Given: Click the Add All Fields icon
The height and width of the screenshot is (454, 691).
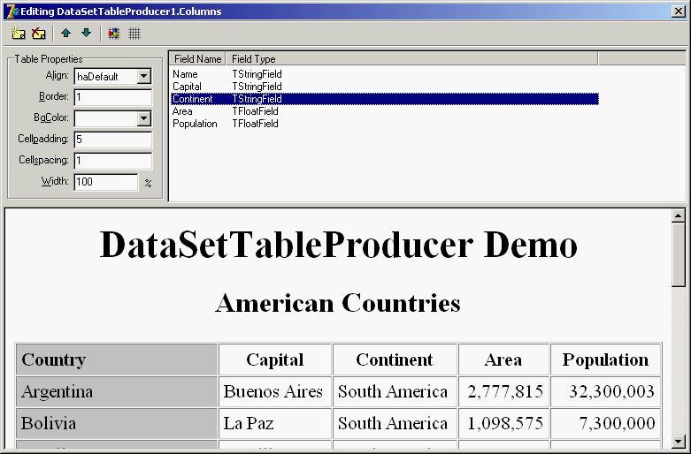Looking at the screenshot, I should click(113, 34).
